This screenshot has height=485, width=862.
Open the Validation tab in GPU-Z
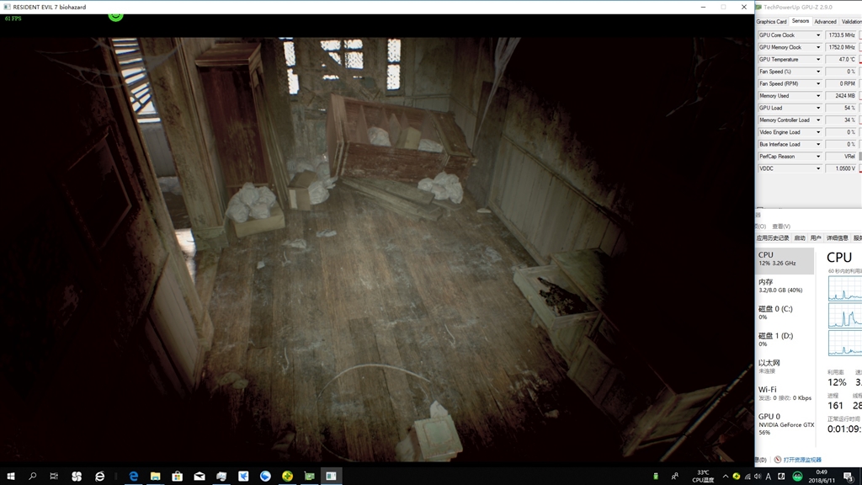coord(851,21)
